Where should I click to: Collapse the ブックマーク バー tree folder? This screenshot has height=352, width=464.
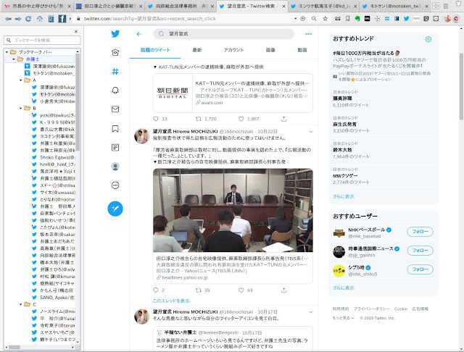coord(7,52)
